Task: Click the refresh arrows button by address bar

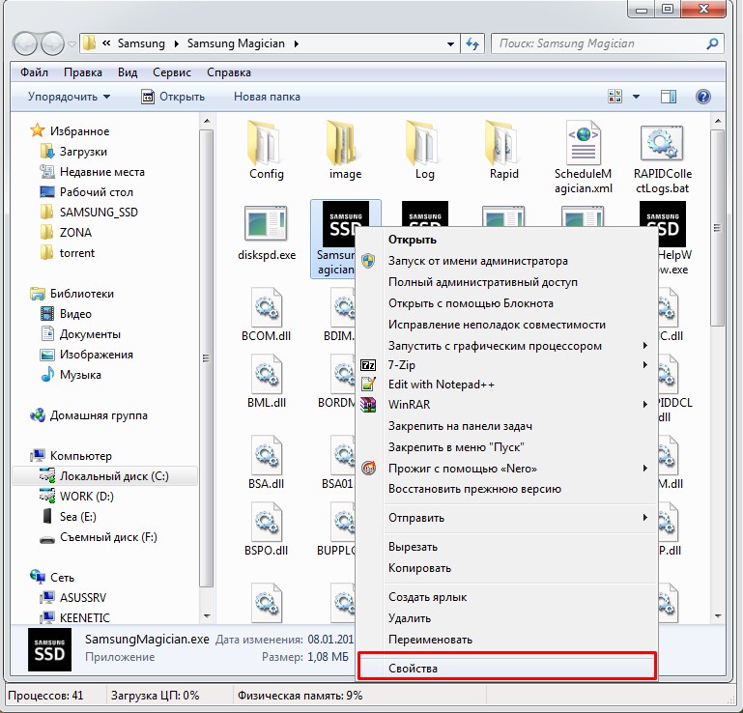Action: point(472,44)
